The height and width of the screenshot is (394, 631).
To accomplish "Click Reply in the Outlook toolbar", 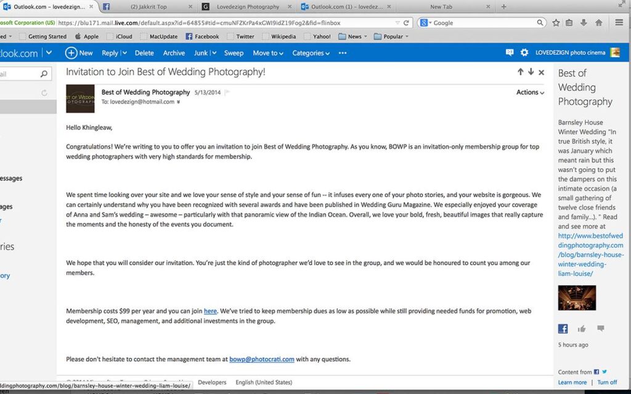I will (110, 53).
